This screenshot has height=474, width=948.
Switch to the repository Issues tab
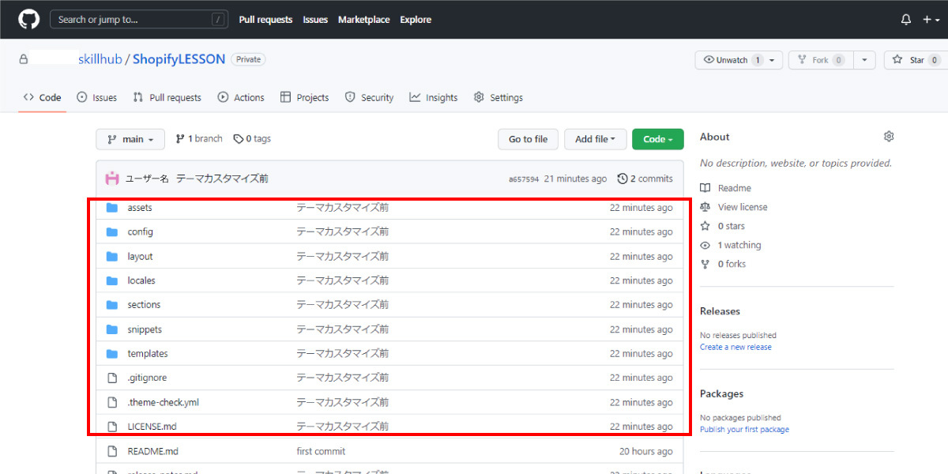tap(96, 97)
